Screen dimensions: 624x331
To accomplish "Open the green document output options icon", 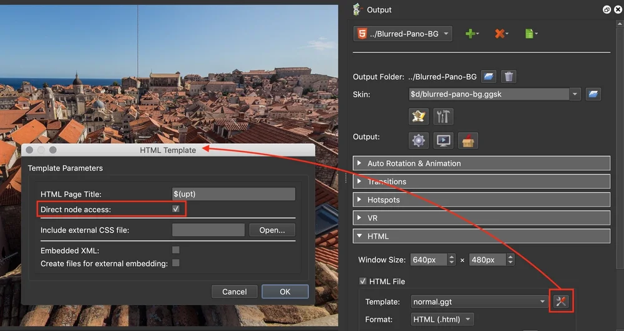I will coord(531,34).
